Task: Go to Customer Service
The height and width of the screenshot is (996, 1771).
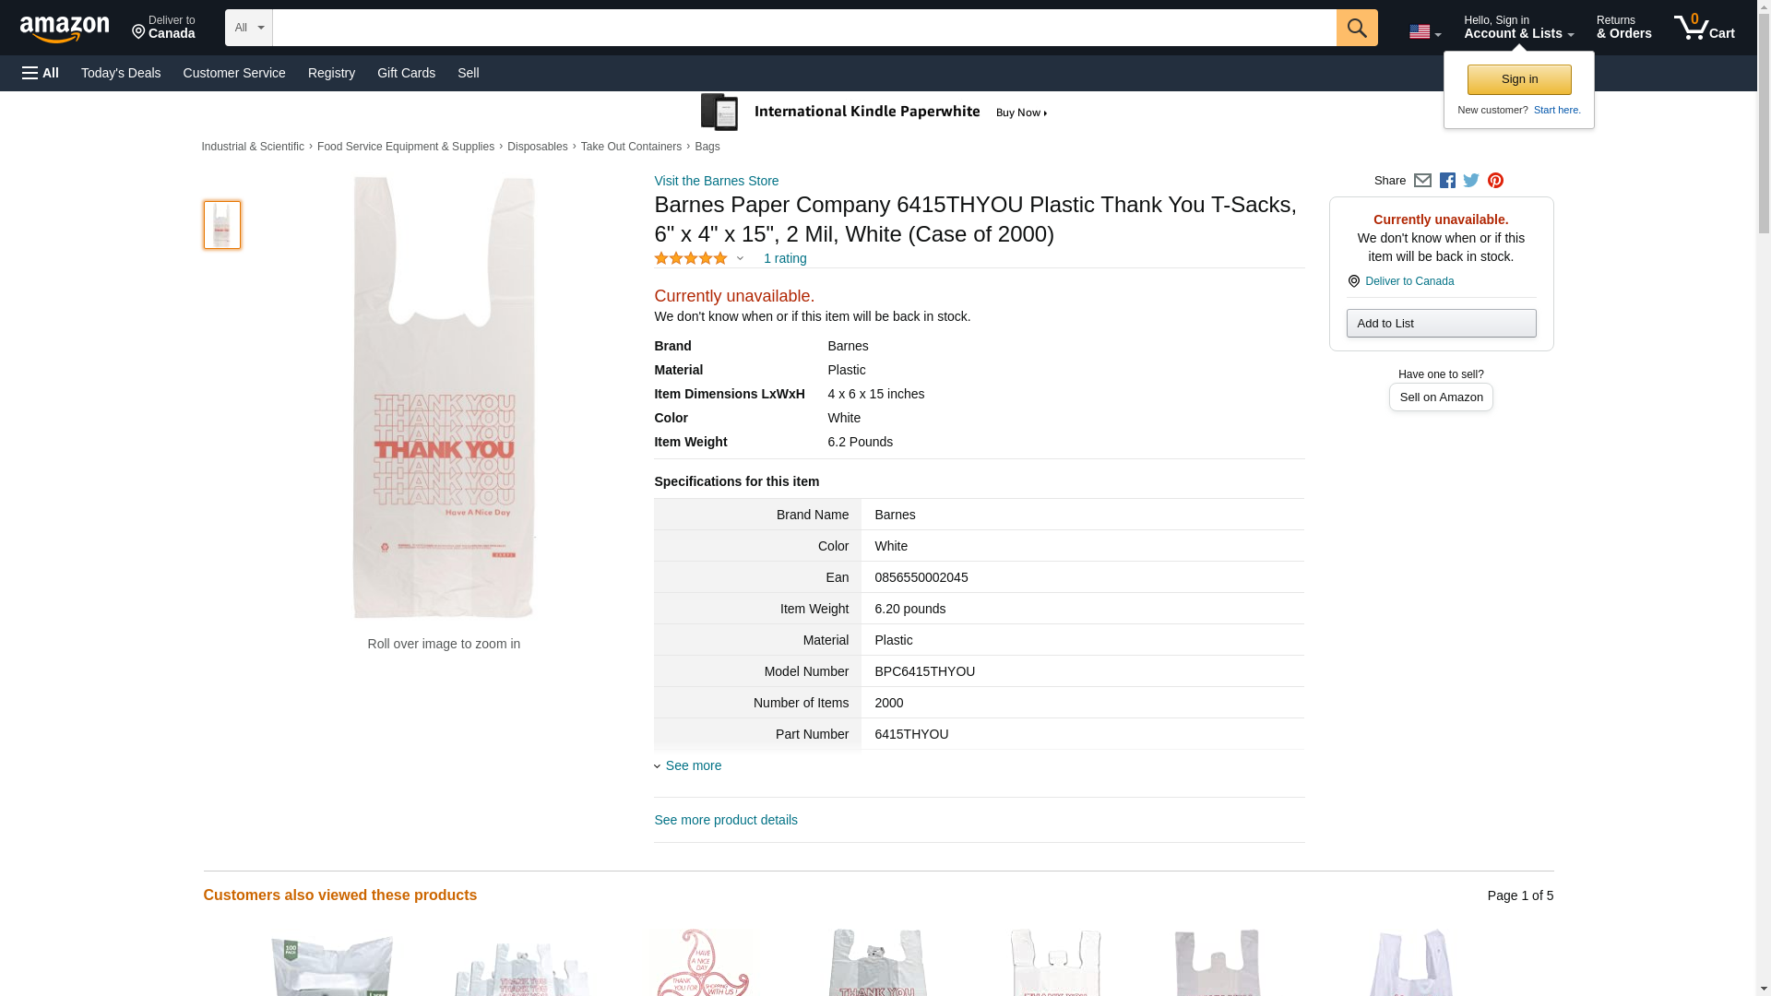Action: pyautogui.click(x=234, y=73)
